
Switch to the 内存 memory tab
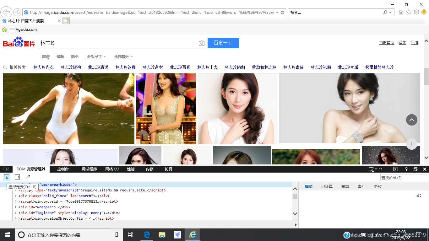pyautogui.click(x=149, y=169)
